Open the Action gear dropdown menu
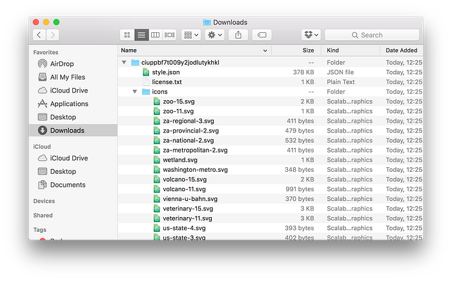Viewport: 452px width, 281px height. [215, 35]
